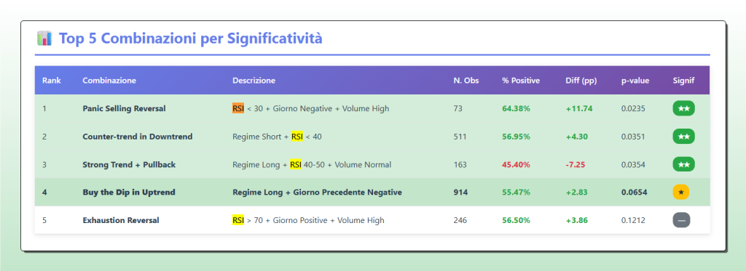Viewport: 746px width, 271px height.
Task: Click observation count 73
Action: pyautogui.click(x=458, y=109)
